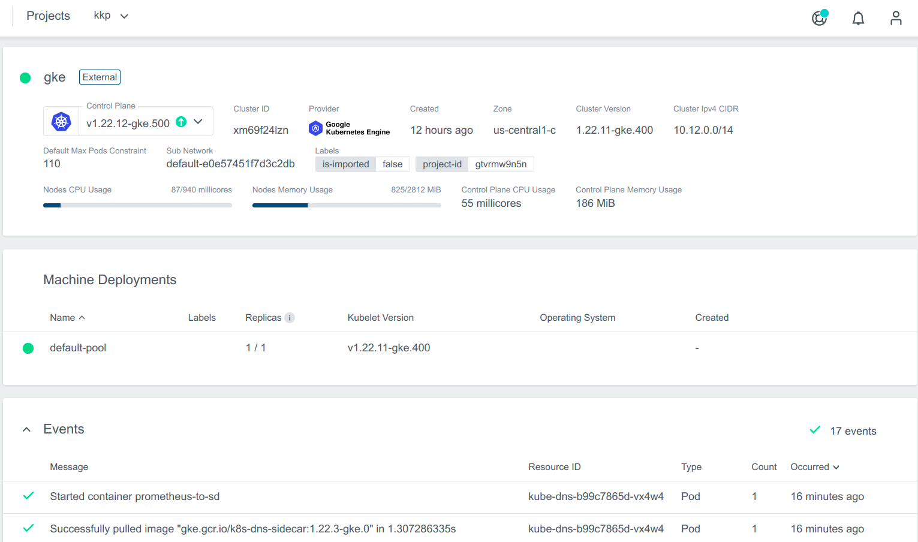Click the is-imported label chip

click(346, 164)
